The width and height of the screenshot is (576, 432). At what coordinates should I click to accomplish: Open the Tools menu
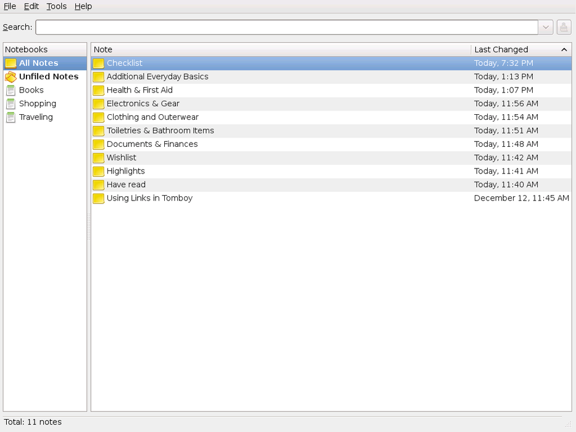56,6
